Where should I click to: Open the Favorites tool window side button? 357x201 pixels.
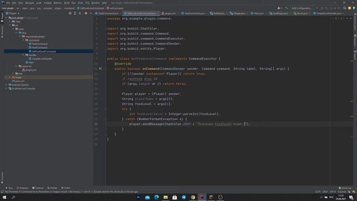click(x=2, y=178)
